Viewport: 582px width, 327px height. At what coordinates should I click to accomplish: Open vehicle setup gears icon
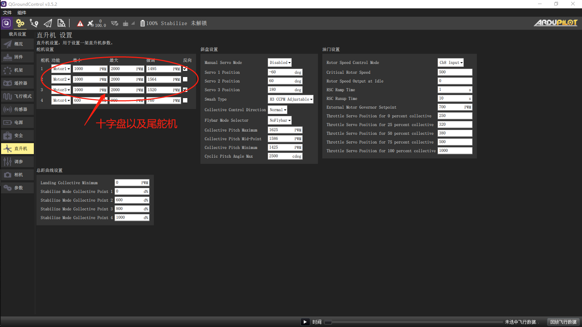(20, 23)
